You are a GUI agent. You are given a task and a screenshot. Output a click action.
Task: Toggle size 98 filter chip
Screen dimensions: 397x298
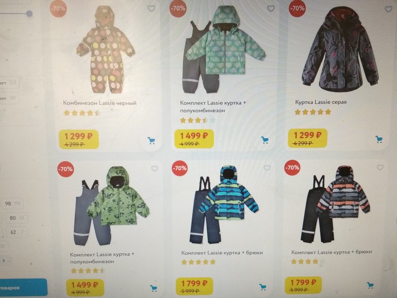(13, 204)
